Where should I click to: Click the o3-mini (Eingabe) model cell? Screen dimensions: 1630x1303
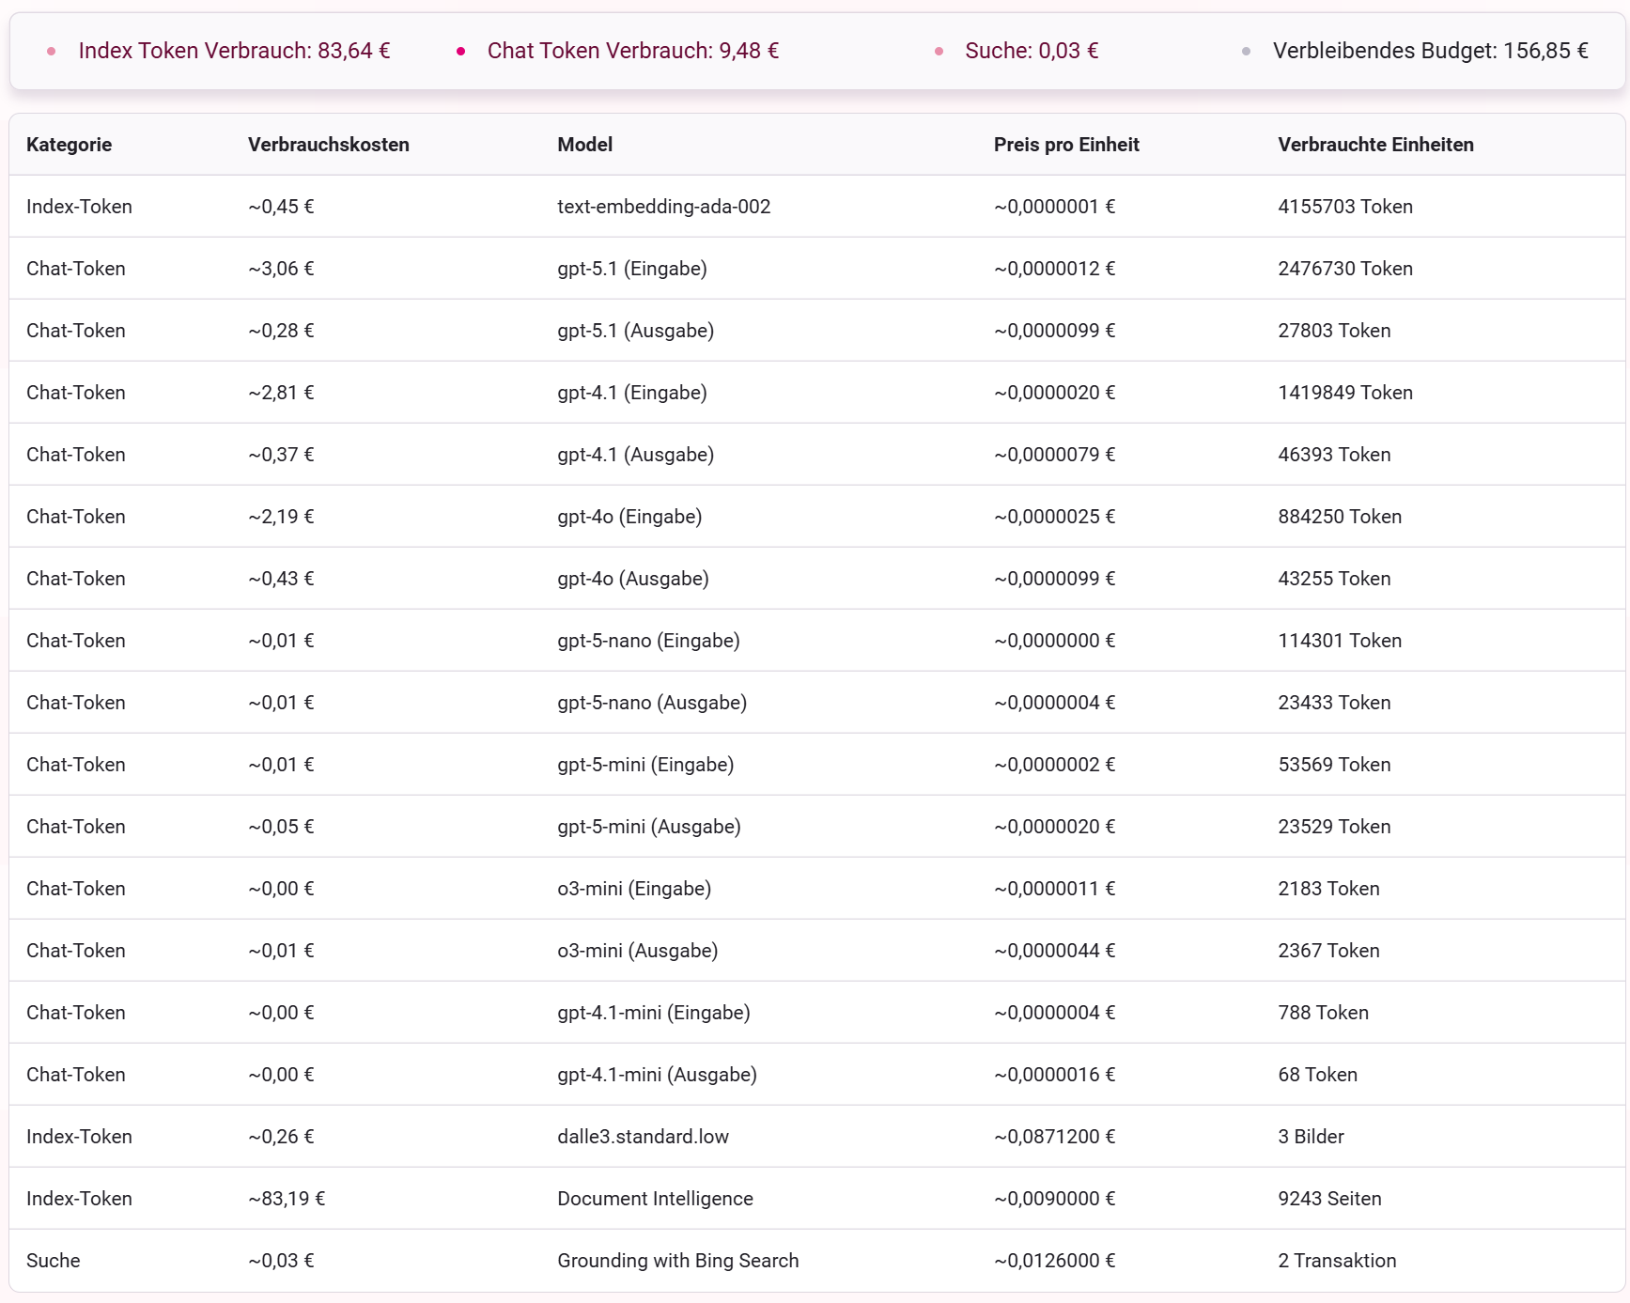634,889
